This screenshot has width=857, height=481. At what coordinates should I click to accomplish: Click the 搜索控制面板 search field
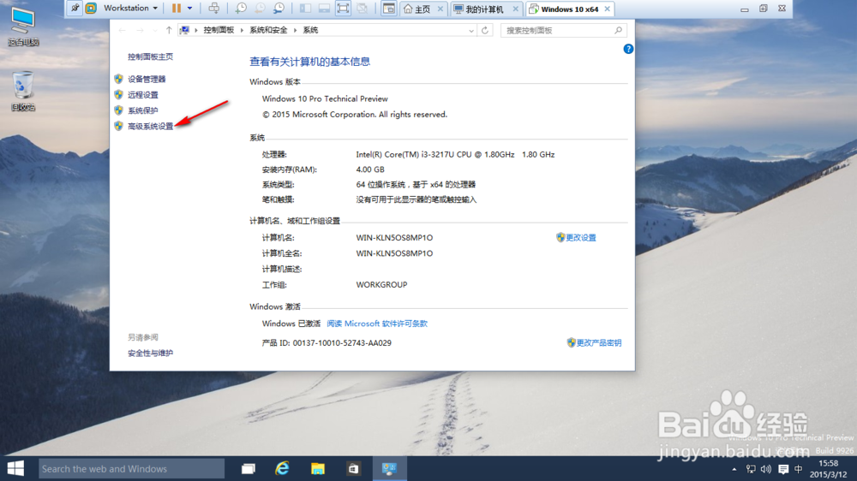point(564,31)
